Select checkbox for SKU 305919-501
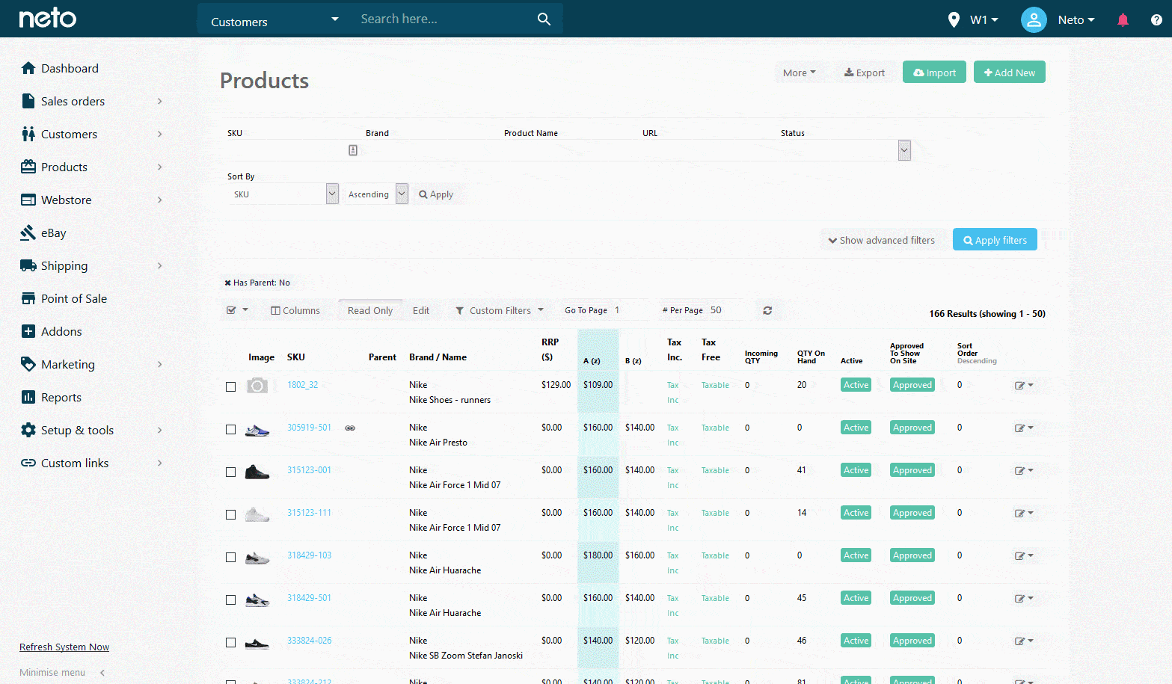Screen dimensions: 1172x684 (x=230, y=429)
